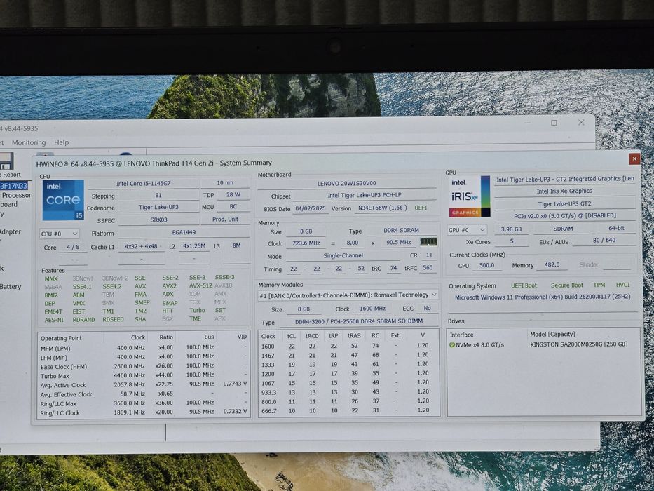Click the 10 nm process field

point(225,183)
